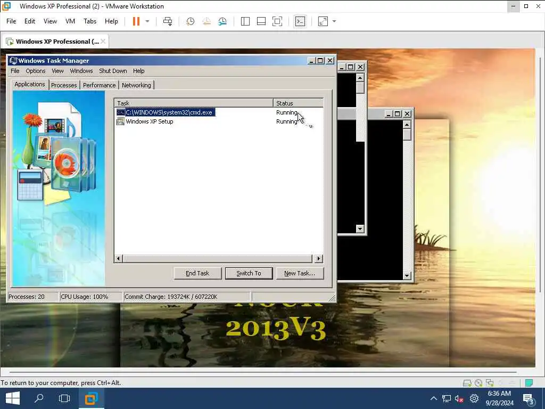Toggle the thumbnail bar panel
Viewport: 545px width, 409px height.
261,21
